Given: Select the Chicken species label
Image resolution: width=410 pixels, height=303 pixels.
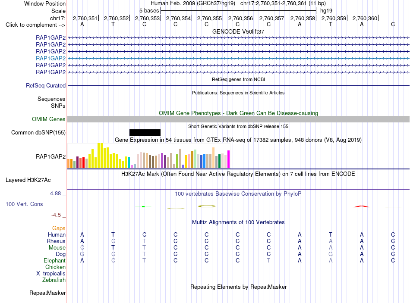Looking at the screenshot, I should [x=55, y=267].
